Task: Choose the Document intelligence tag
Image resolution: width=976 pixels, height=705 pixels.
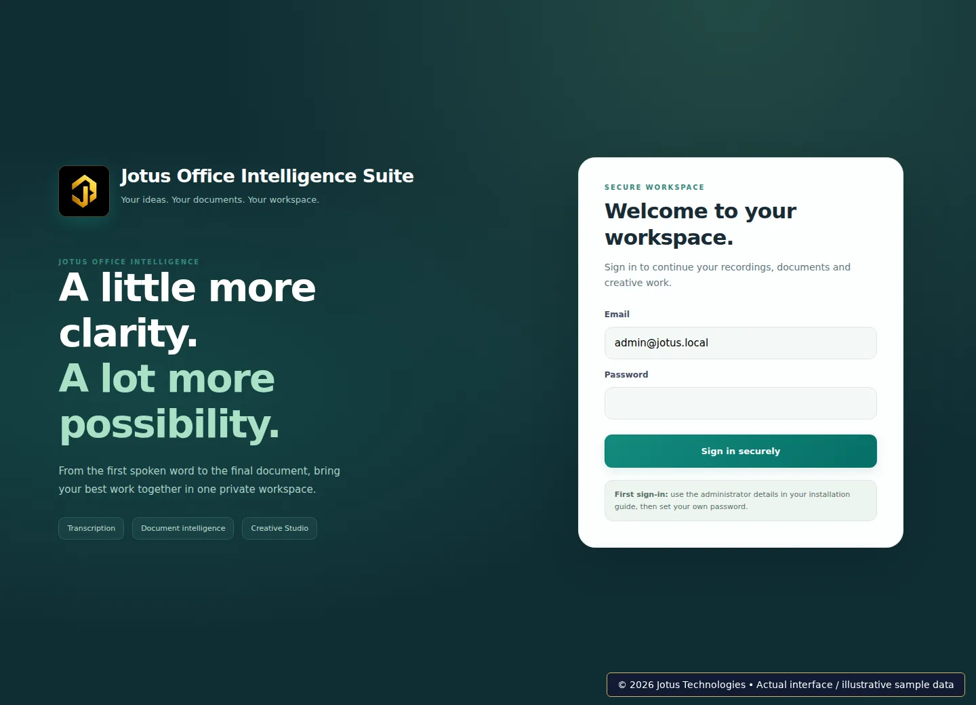Action: [183, 528]
